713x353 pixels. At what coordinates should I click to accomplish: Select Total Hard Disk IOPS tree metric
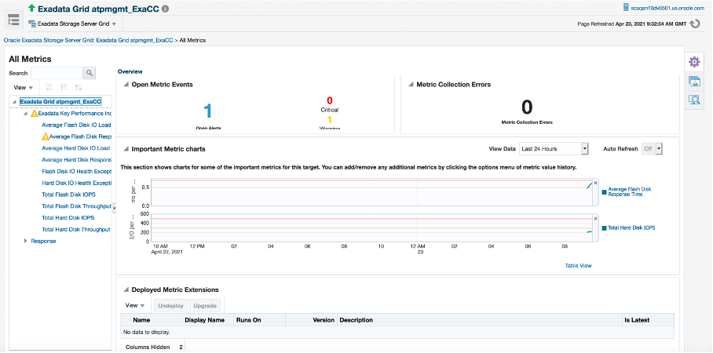(68, 217)
